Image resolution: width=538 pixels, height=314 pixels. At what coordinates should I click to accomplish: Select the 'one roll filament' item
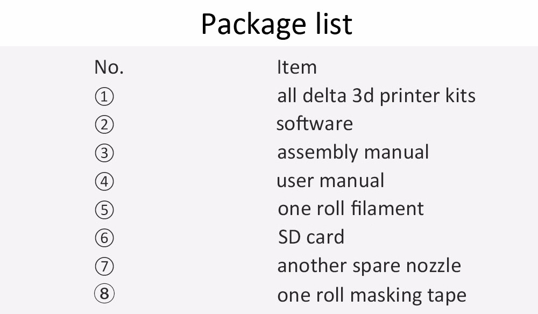click(x=351, y=209)
